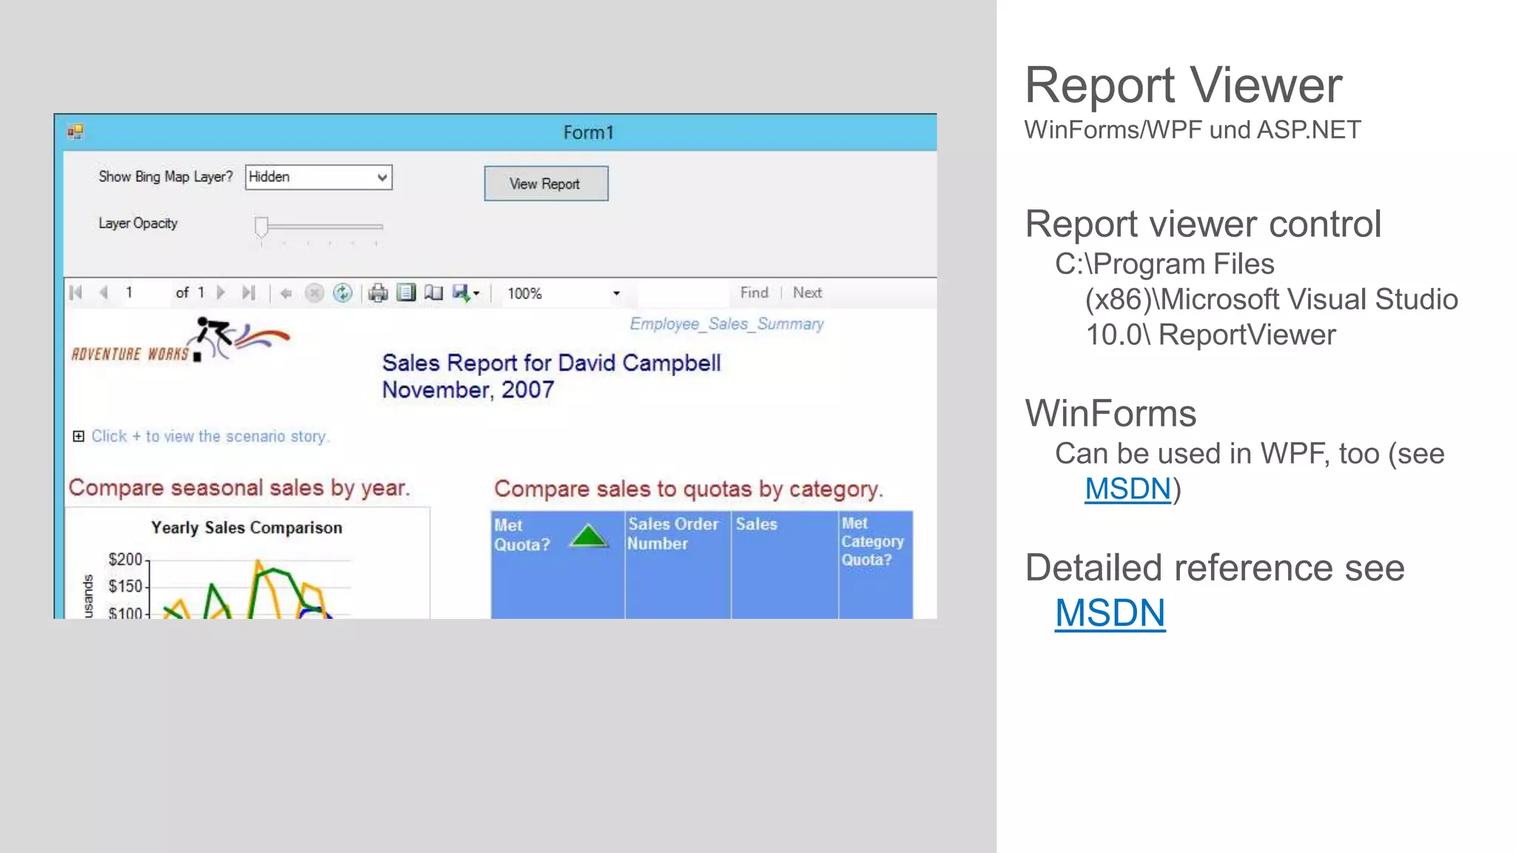Open page setup
Screen dimensions: 1516x853
point(434,292)
